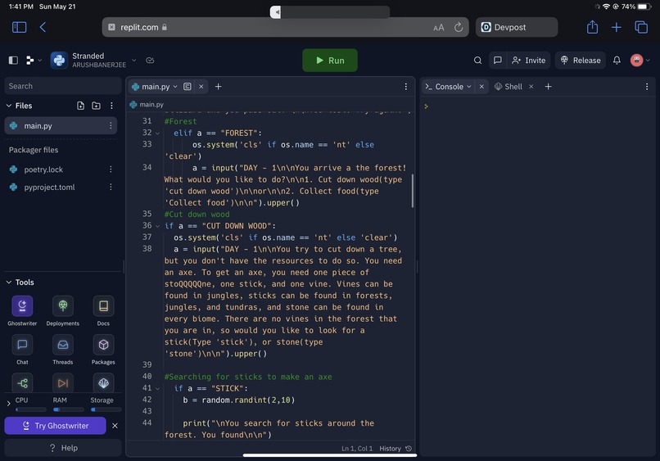Open the Files section options menu
660x461 pixels.
(x=111, y=106)
